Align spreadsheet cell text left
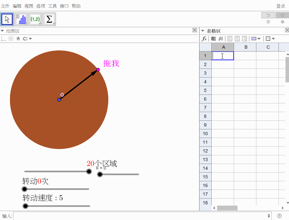Image resolution: width=289 pixels, height=220 pixels. pos(230,39)
